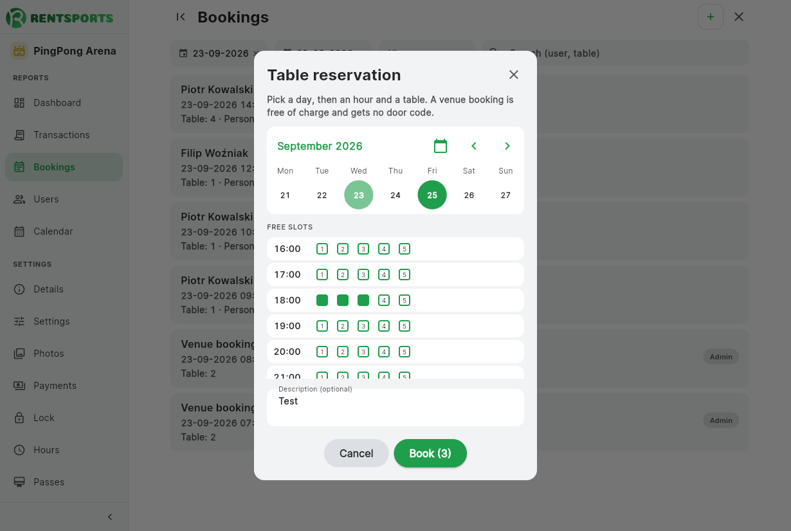Open Users from the sidebar
This screenshot has width=791, height=531.
pyautogui.click(x=64, y=199)
